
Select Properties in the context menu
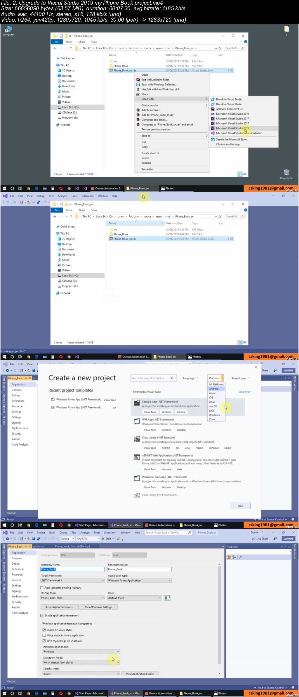(172, 169)
